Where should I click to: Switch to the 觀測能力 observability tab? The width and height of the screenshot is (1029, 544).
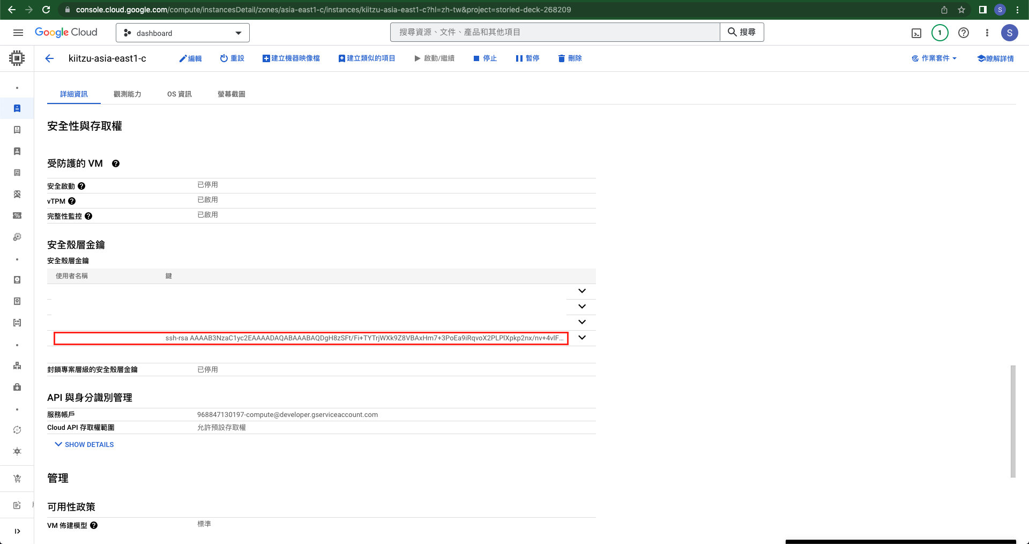(x=128, y=94)
